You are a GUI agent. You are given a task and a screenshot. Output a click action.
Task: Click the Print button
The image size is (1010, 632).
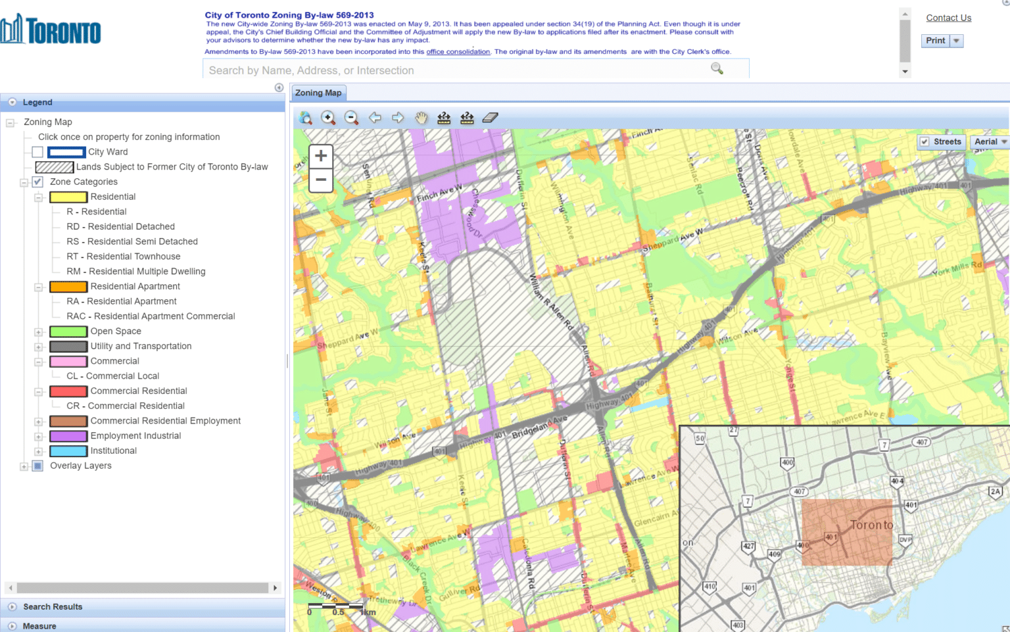pos(934,40)
